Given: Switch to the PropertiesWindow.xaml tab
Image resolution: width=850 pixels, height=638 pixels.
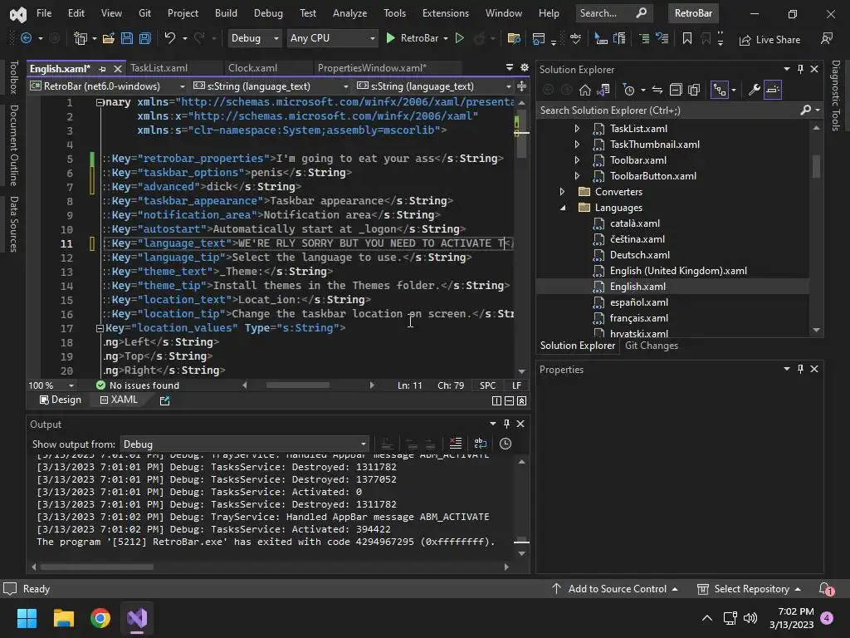Looking at the screenshot, I should pos(372,68).
